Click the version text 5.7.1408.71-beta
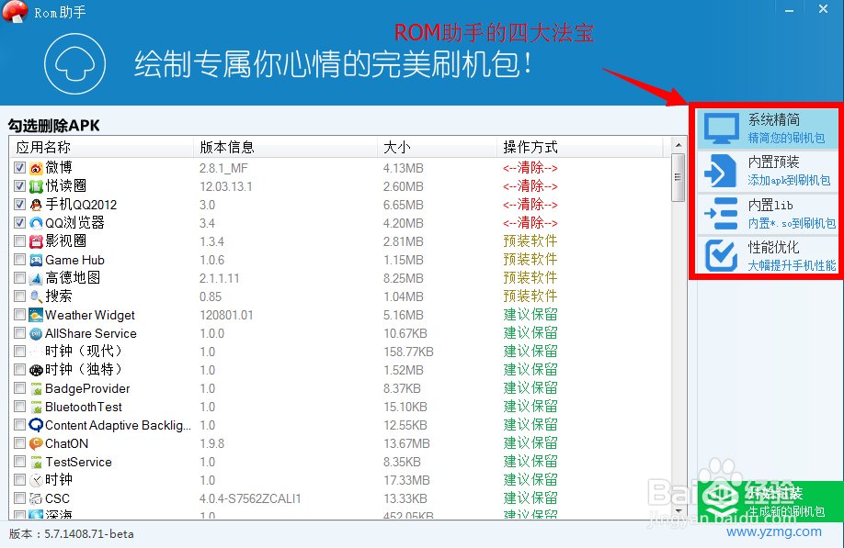This screenshot has width=844, height=548. click(89, 534)
